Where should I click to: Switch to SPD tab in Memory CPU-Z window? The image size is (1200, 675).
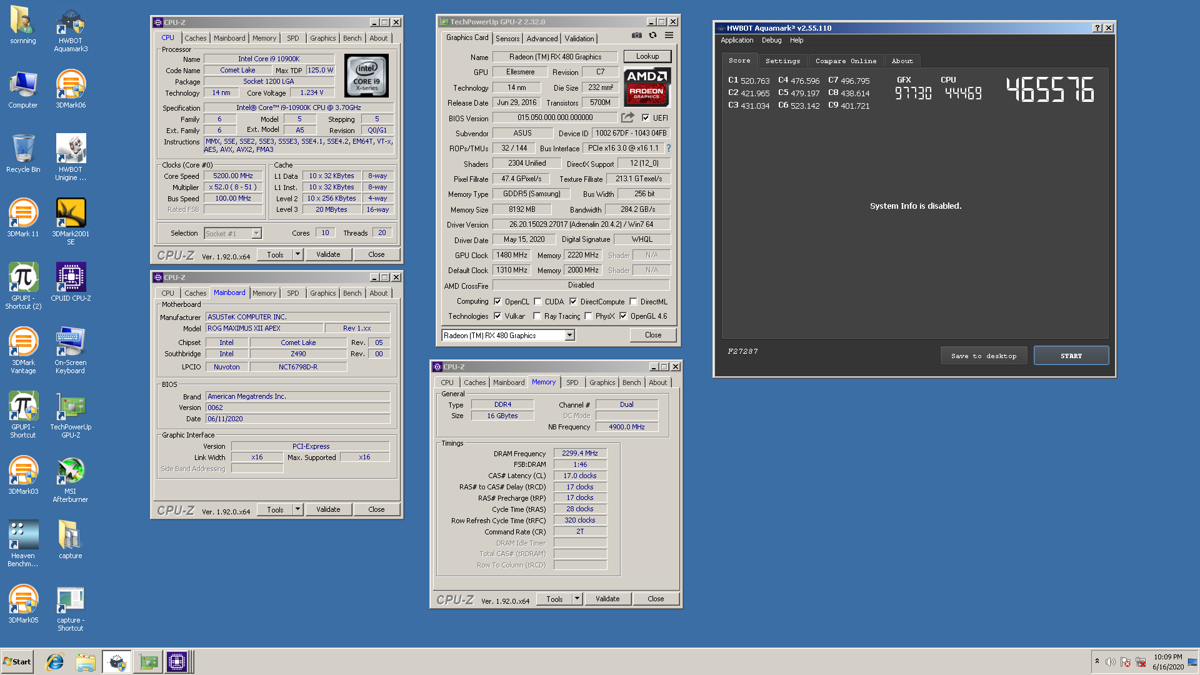572,382
